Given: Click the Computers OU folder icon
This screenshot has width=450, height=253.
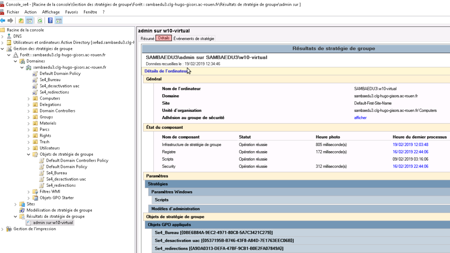Looking at the screenshot, I should (36, 98).
